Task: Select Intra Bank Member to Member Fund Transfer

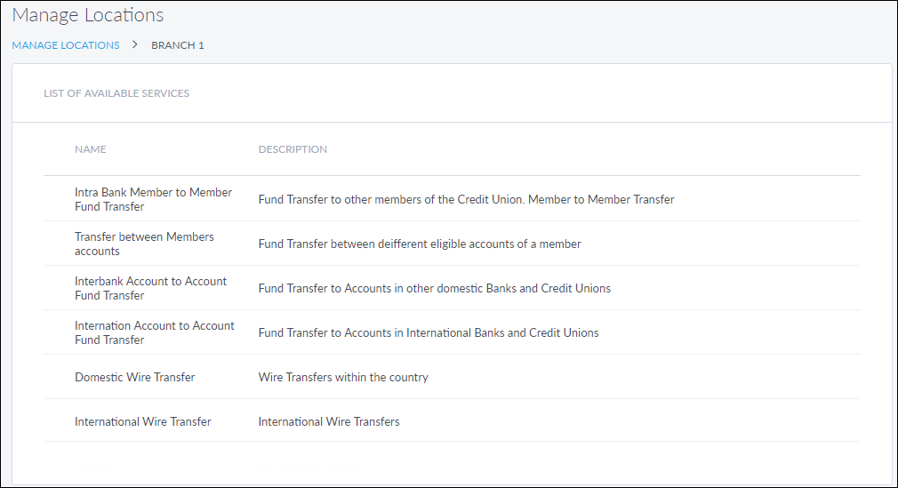Action: [153, 199]
